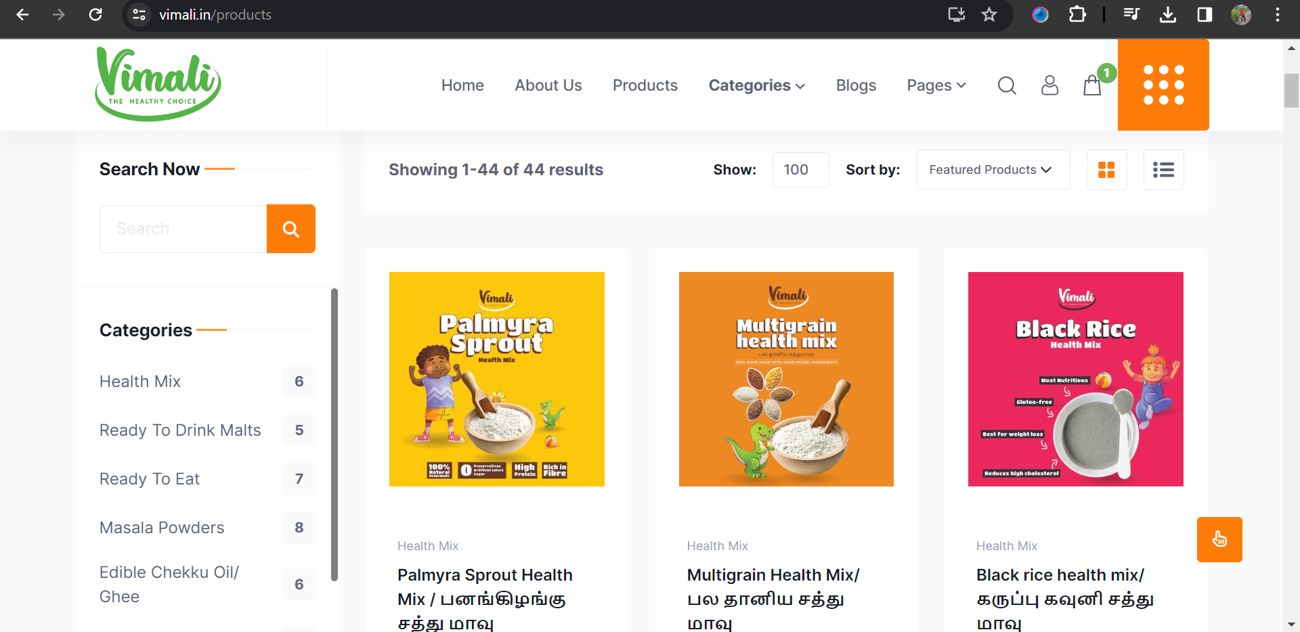The height and width of the screenshot is (632, 1300).
Task: Open the shopping bag cart icon
Action: coord(1092,85)
